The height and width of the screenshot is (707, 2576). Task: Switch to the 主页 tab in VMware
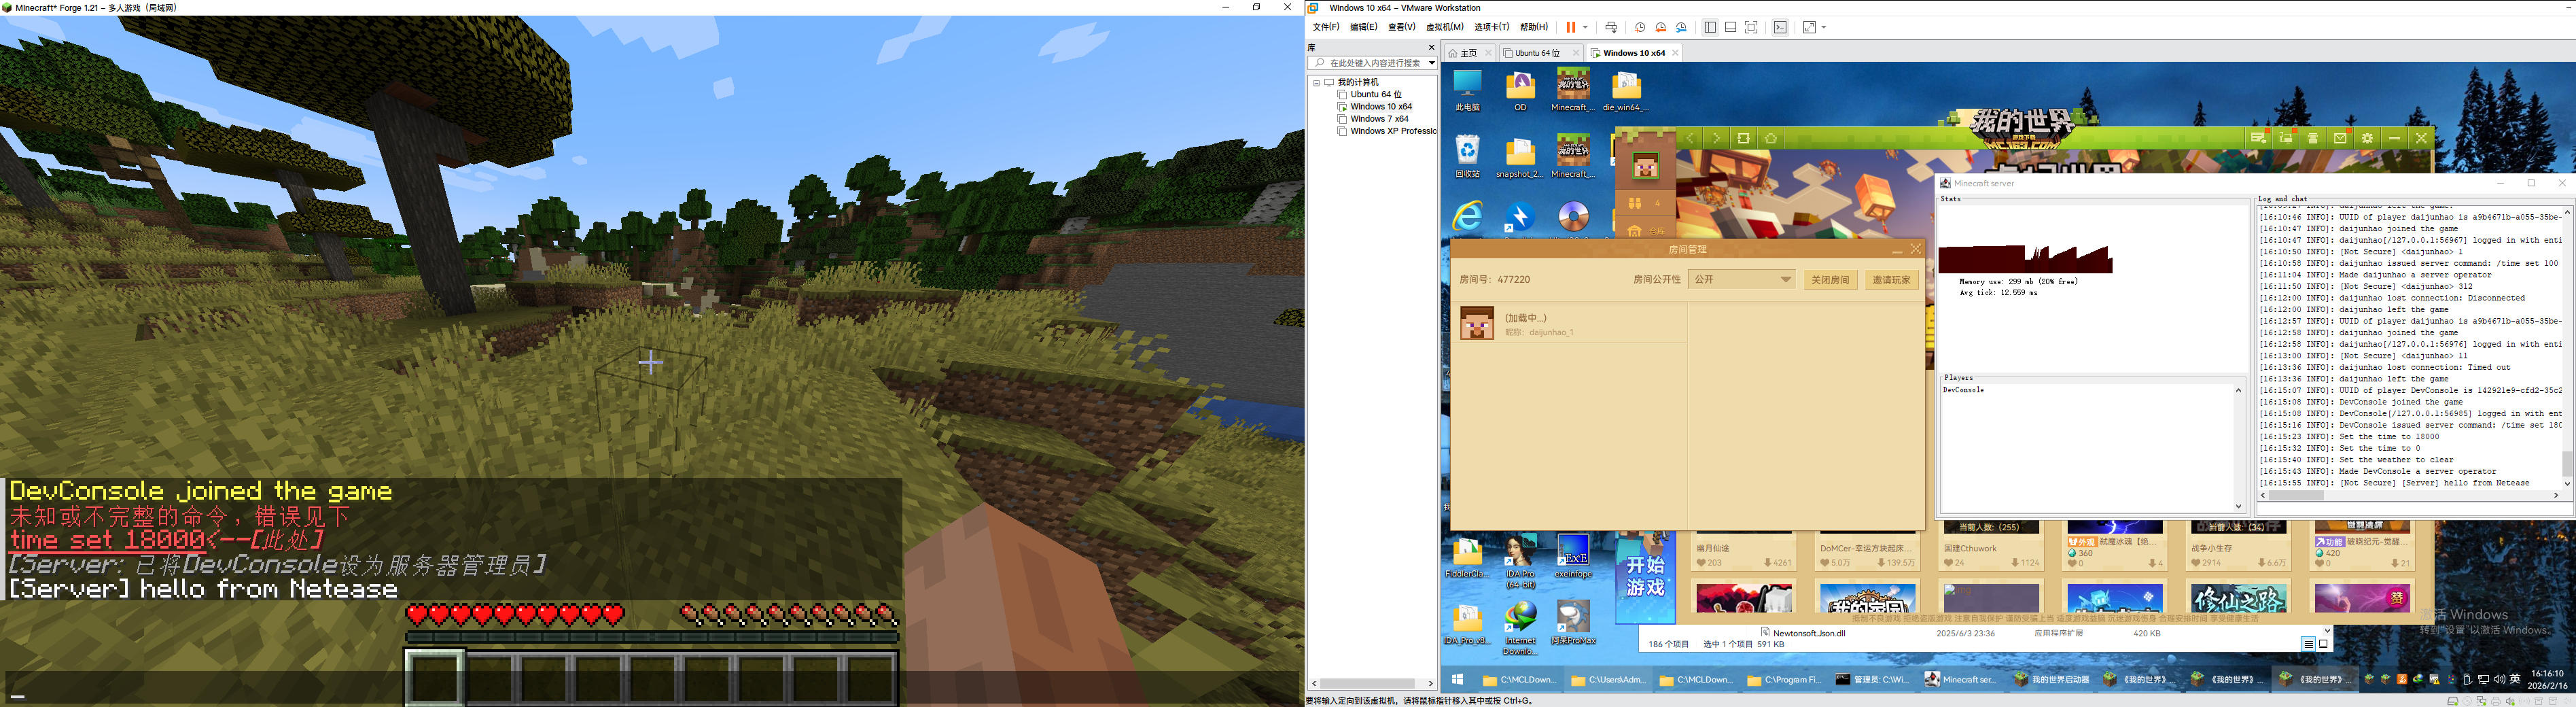pyautogui.click(x=1468, y=53)
